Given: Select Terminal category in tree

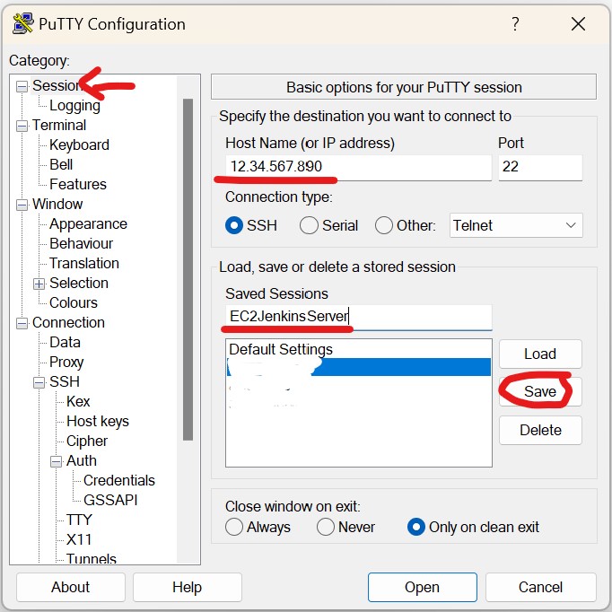Looking at the screenshot, I should [x=59, y=126].
